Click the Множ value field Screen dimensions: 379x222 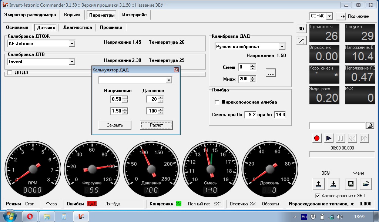click(x=244, y=79)
